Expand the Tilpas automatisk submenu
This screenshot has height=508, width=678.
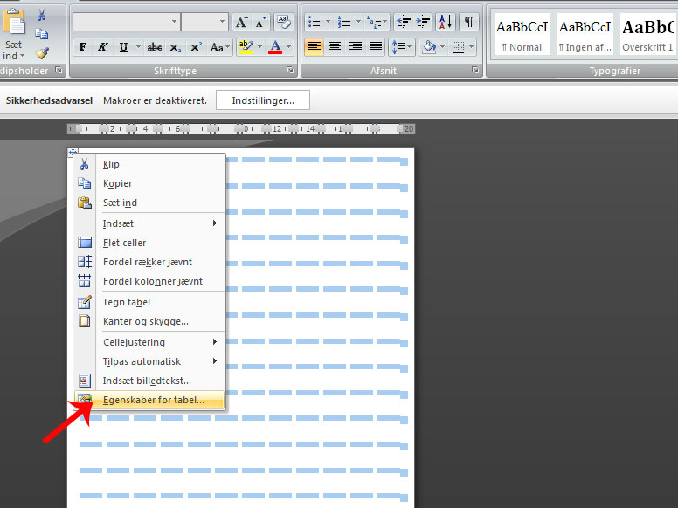coord(149,361)
